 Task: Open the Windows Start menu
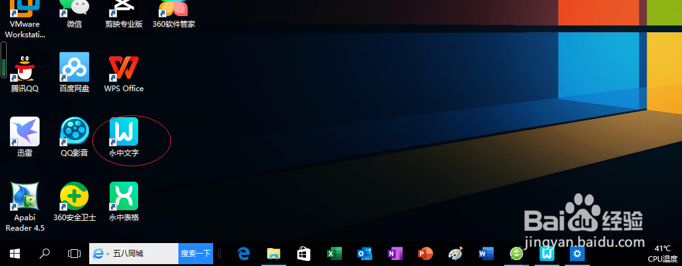point(15,254)
